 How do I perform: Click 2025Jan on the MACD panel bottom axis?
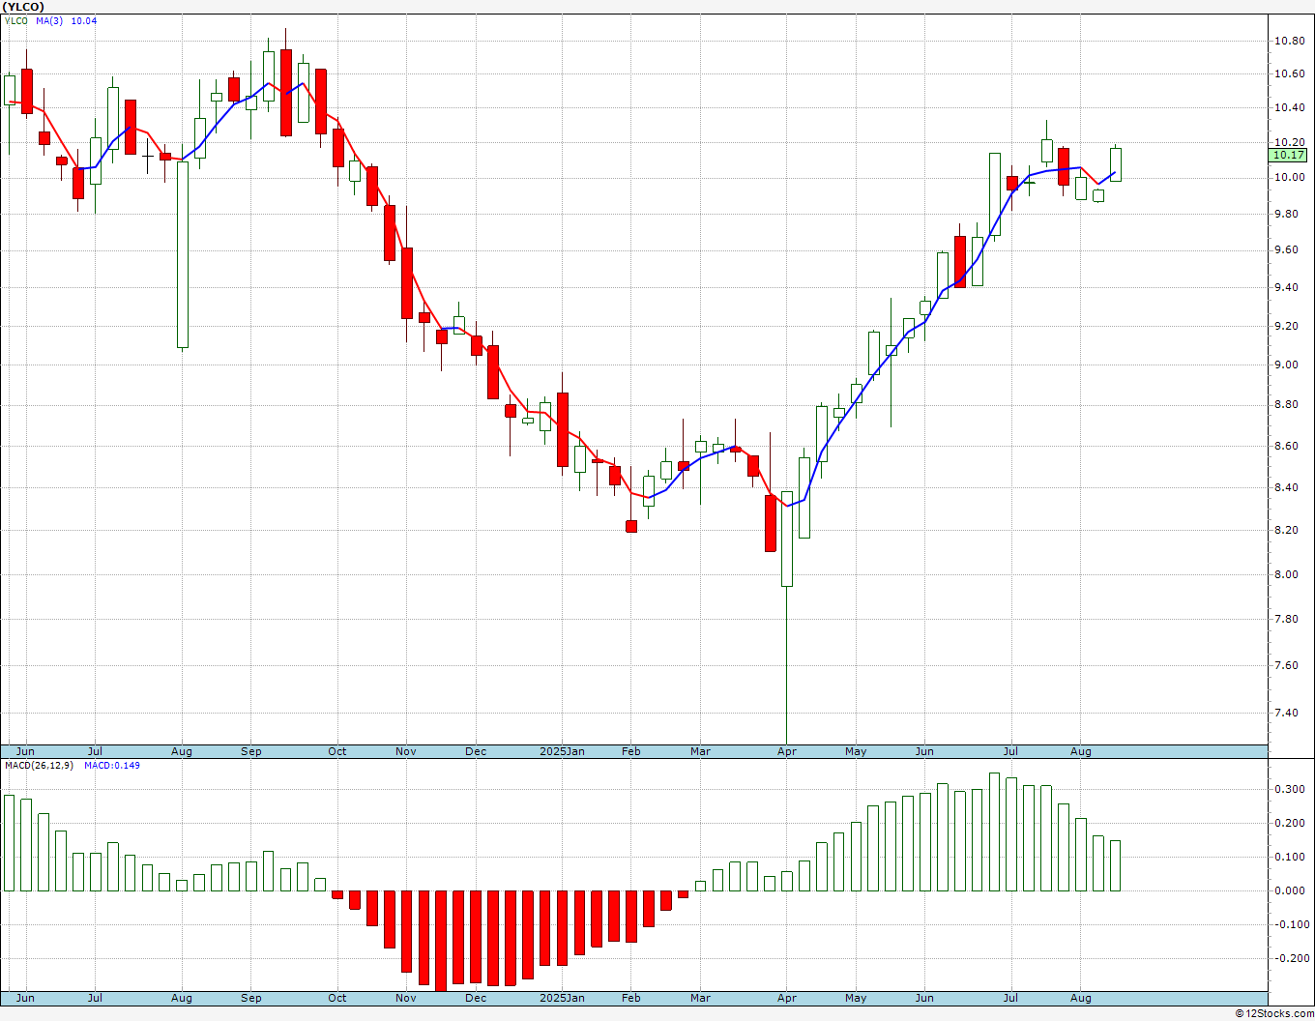tap(562, 998)
